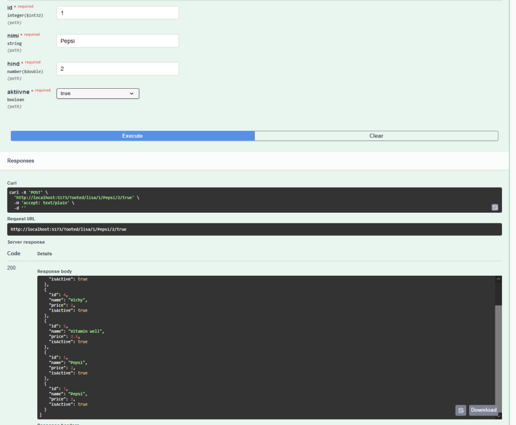516x425 pixels.
Task: Download the response body
Action: point(483,410)
